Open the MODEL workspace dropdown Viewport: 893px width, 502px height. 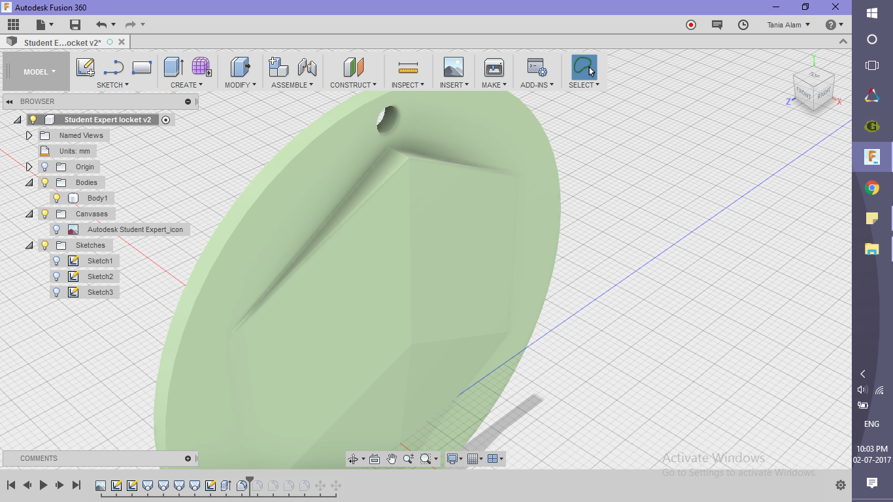tap(39, 72)
